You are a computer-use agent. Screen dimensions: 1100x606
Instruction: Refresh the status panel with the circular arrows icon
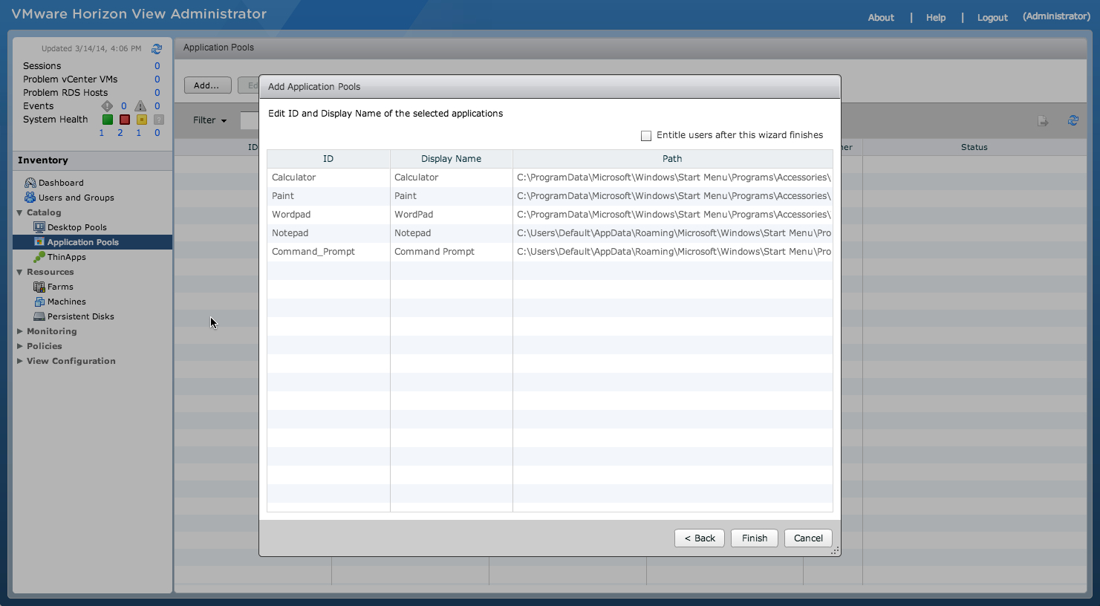pyautogui.click(x=156, y=49)
